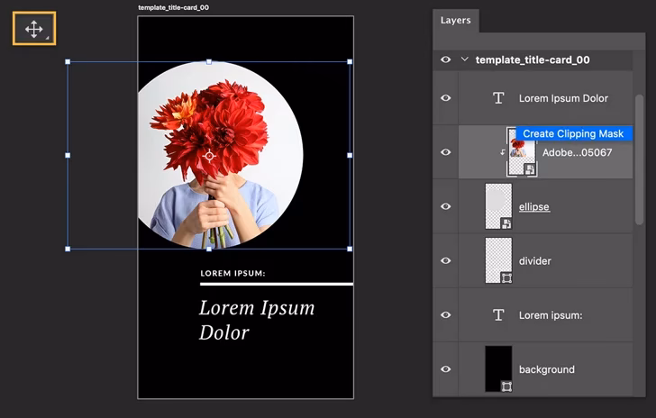Screen dimensions: 656x418
Task: Click the text icon of Lorem Ipsum Dolor layer
Action: 498,98
